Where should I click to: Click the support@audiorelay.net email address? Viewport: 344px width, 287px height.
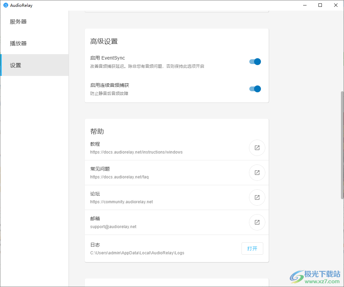pyautogui.click(x=113, y=227)
